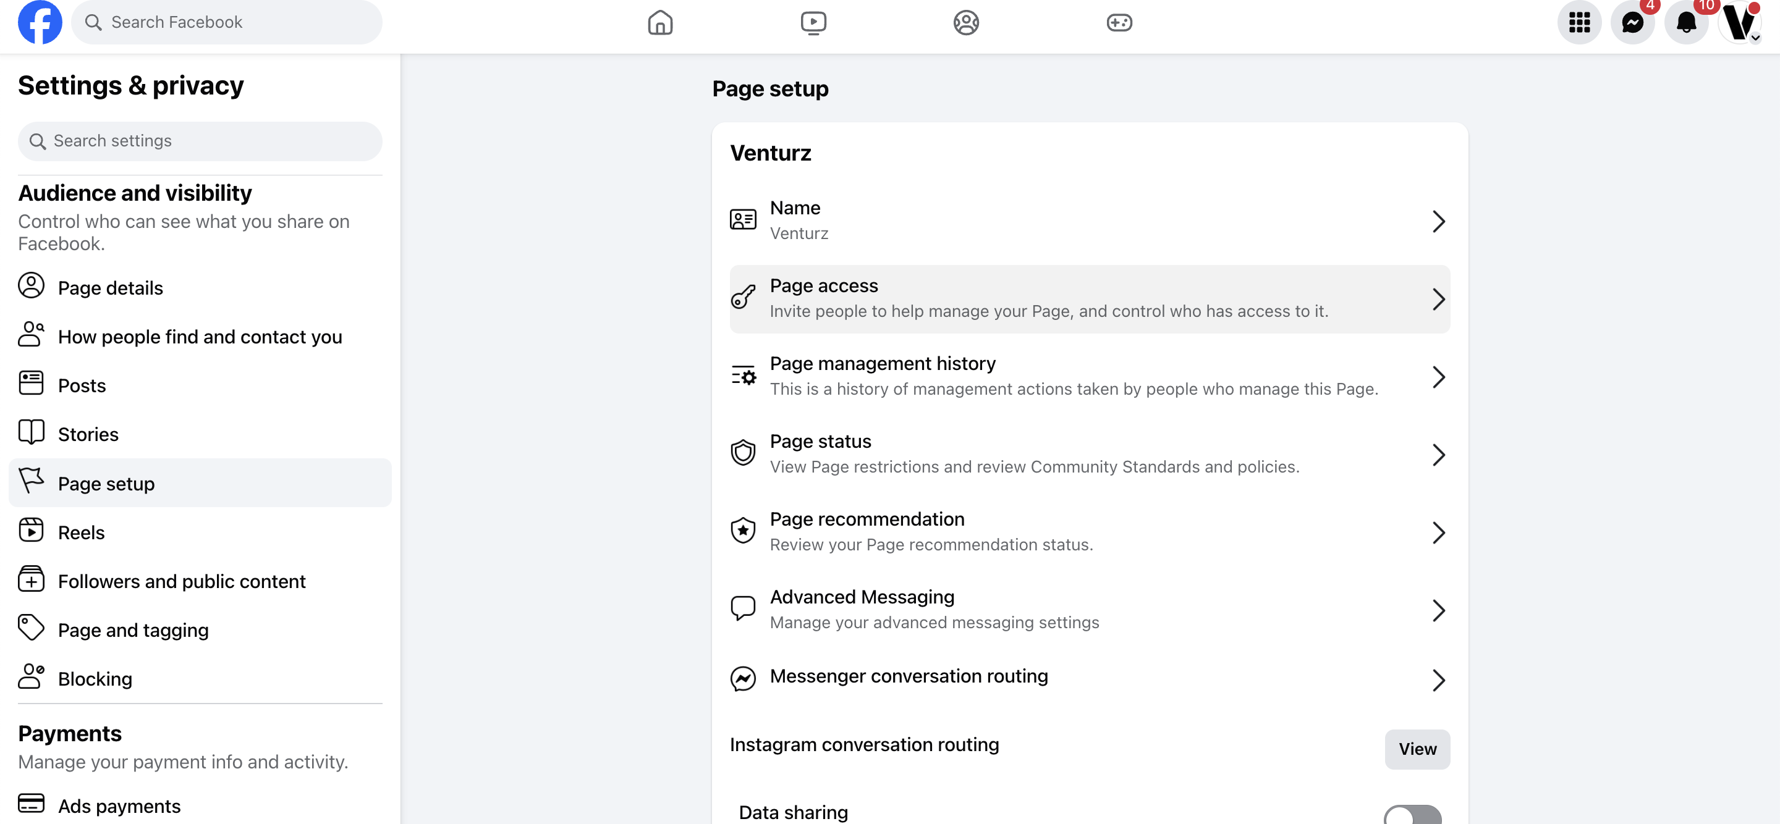Expand the Advanced Messaging chevron
The height and width of the screenshot is (824, 1780).
tap(1439, 610)
